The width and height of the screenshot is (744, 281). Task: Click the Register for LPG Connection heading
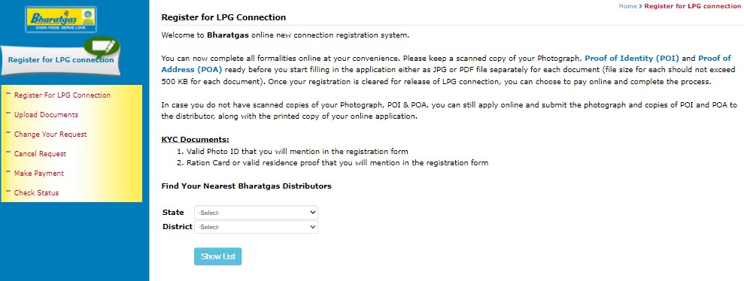[x=223, y=17]
